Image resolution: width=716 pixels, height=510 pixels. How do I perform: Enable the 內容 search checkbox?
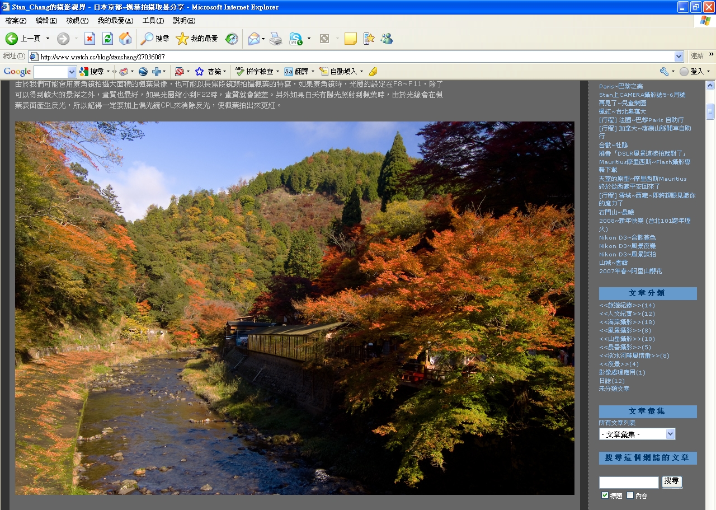click(x=630, y=495)
